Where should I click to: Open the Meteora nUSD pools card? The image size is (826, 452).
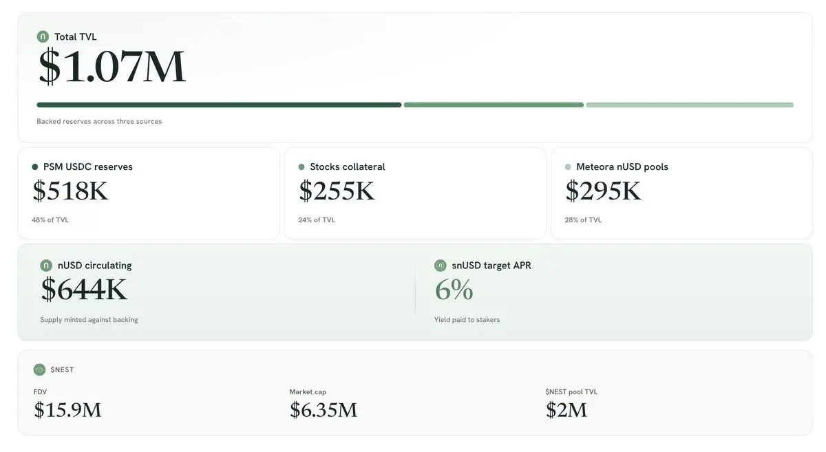tap(681, 193)
